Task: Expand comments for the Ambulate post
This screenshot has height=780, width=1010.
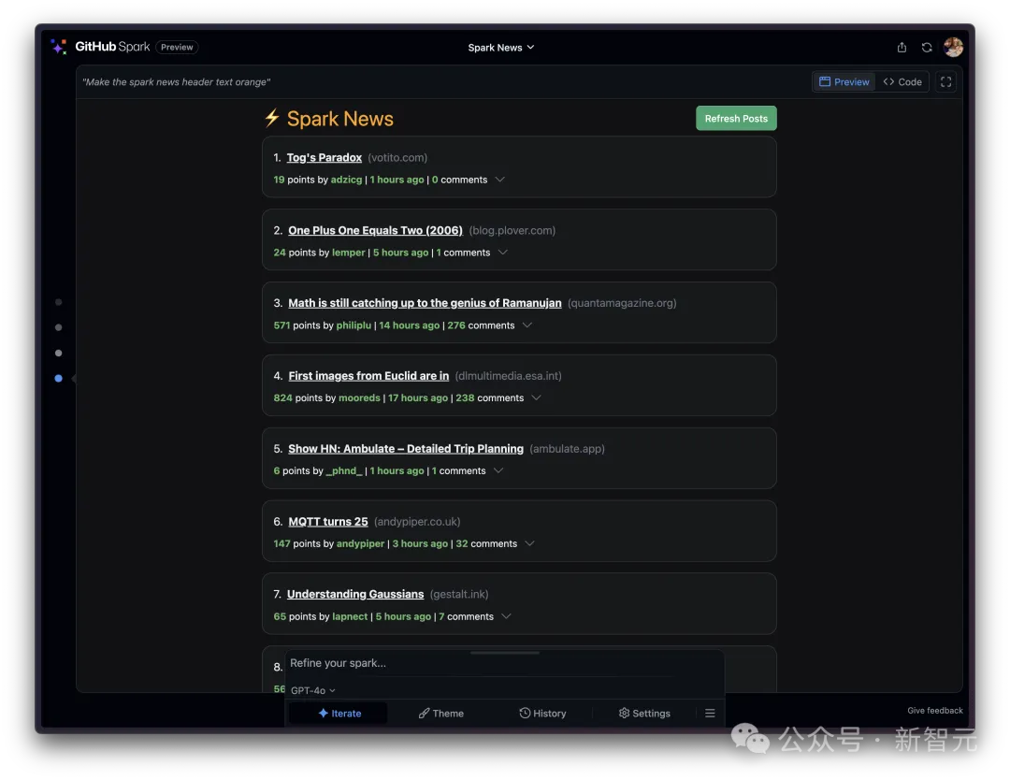Action: tap(498, 470)
